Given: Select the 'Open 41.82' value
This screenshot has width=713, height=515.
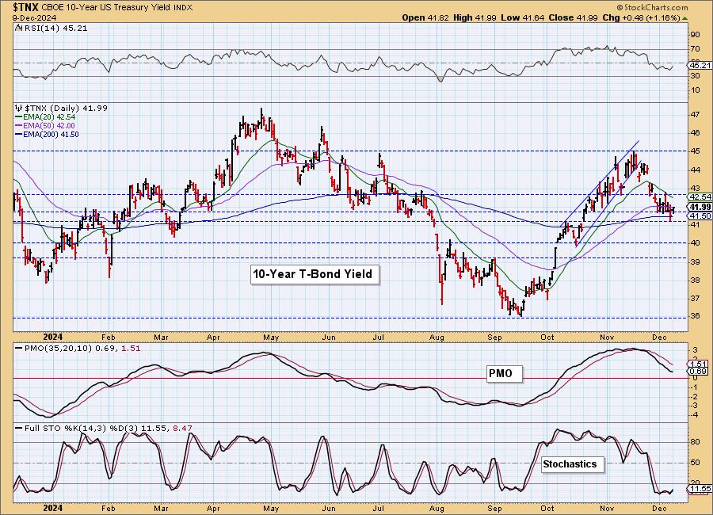Looking at the screenshot, I should pos(425,17).
